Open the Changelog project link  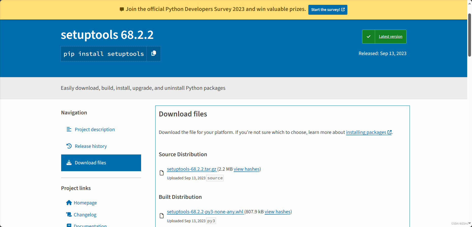85,215
